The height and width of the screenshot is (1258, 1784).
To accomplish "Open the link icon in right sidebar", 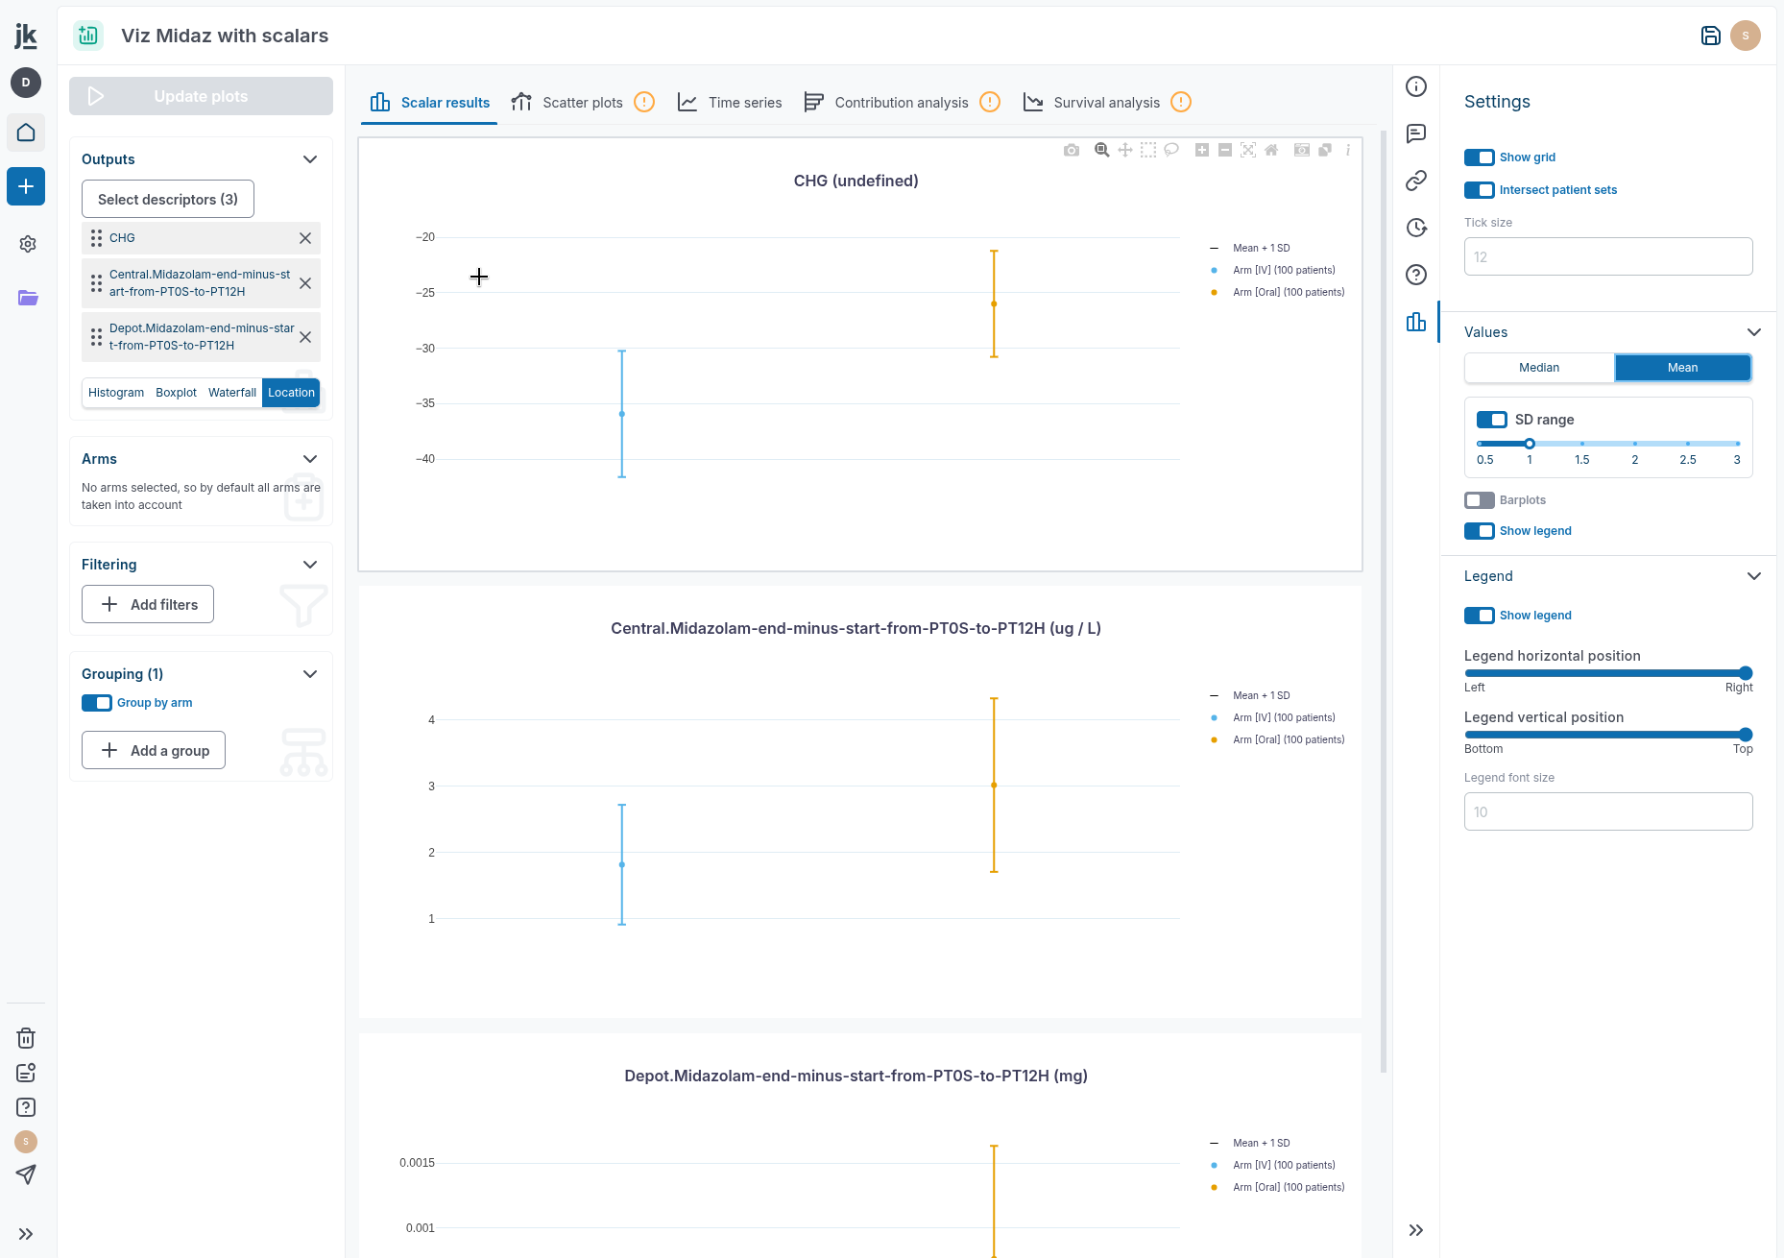I will point(1415,181).
